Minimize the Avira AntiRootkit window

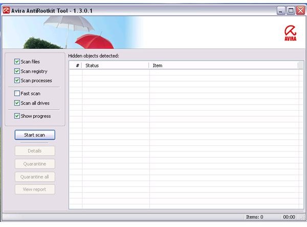281,11
